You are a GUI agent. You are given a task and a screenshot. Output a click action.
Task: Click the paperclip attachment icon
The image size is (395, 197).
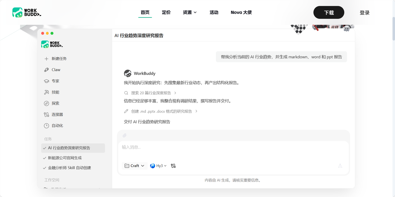point(125,135)
